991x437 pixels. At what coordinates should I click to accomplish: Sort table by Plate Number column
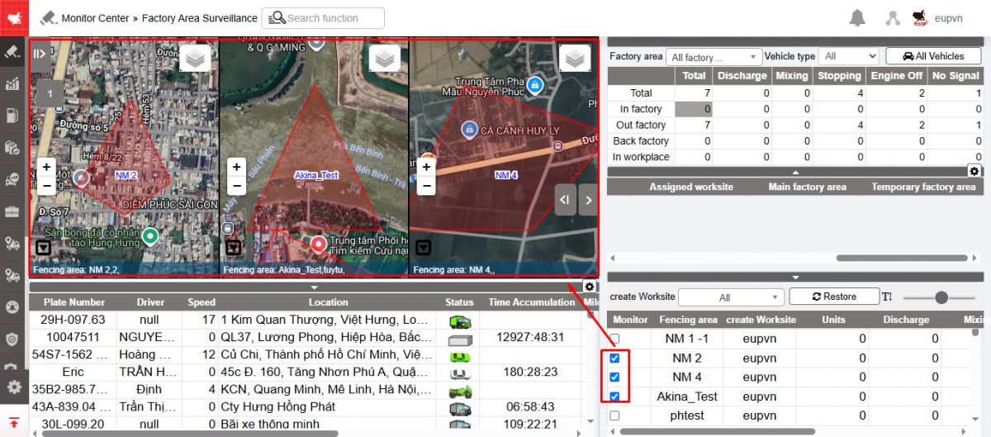coord(75,302)
